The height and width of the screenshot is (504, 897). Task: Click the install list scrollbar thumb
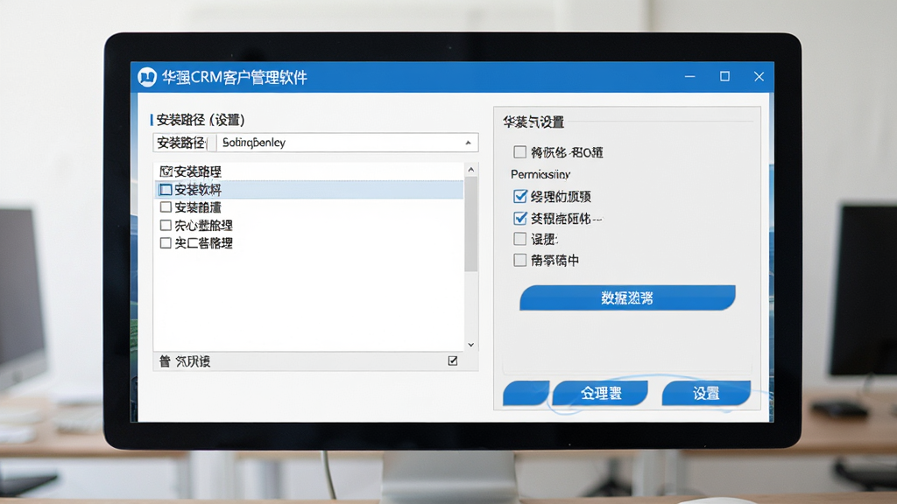click(x=470, y=224)
